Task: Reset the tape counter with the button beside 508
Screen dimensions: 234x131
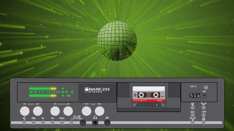Action: [204, 95]
